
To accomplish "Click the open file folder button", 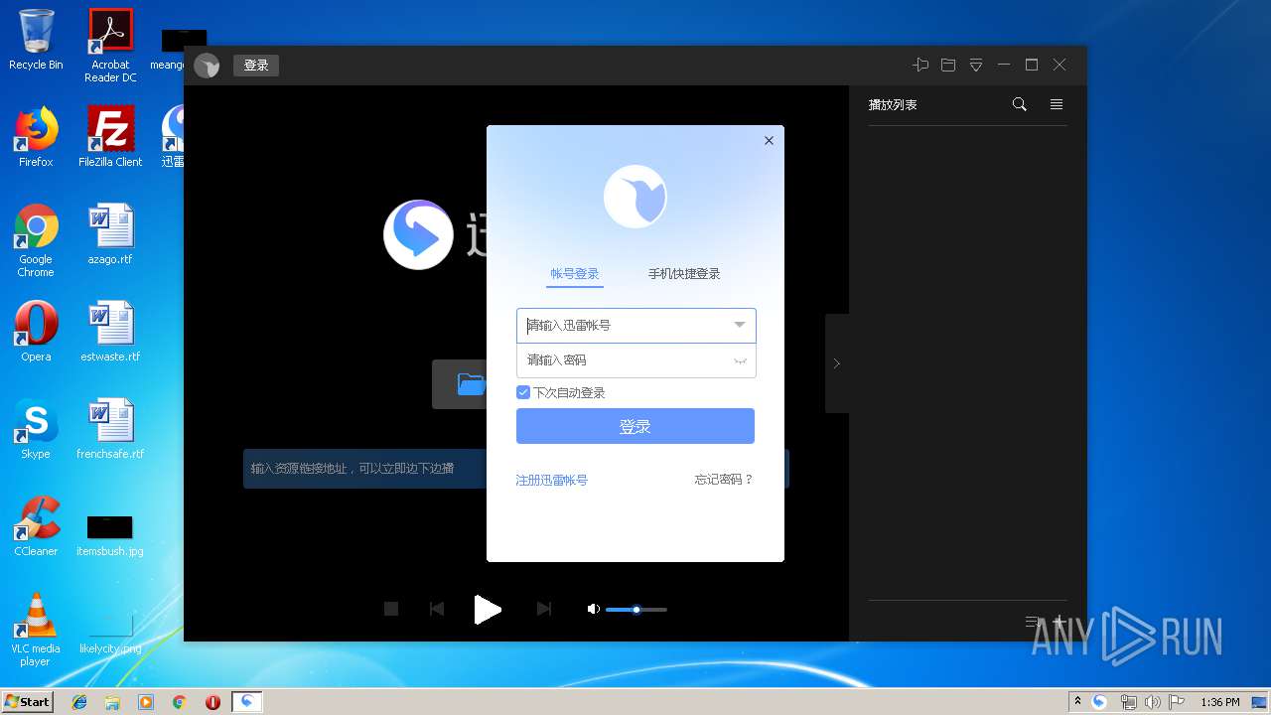I will pyautogui.click(x=462, y=384).
